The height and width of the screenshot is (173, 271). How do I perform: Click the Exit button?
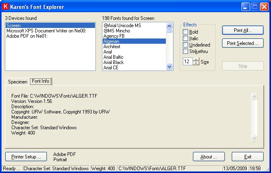tap(248, 157)
